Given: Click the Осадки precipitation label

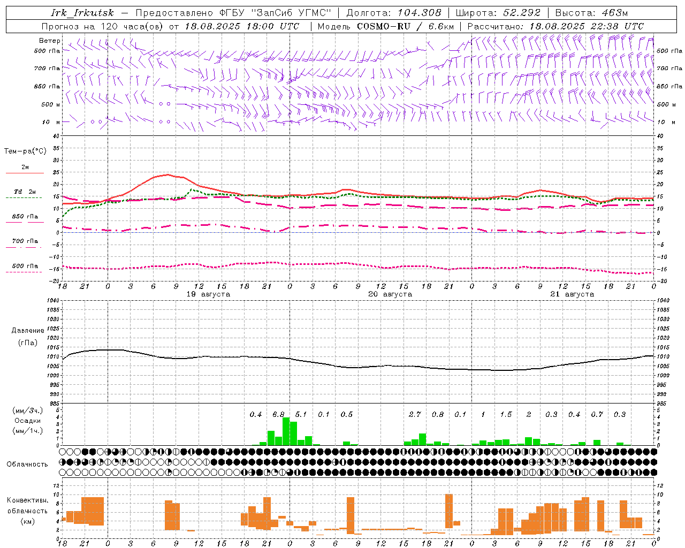Looking at the screenshot, I should coord(27,421).
